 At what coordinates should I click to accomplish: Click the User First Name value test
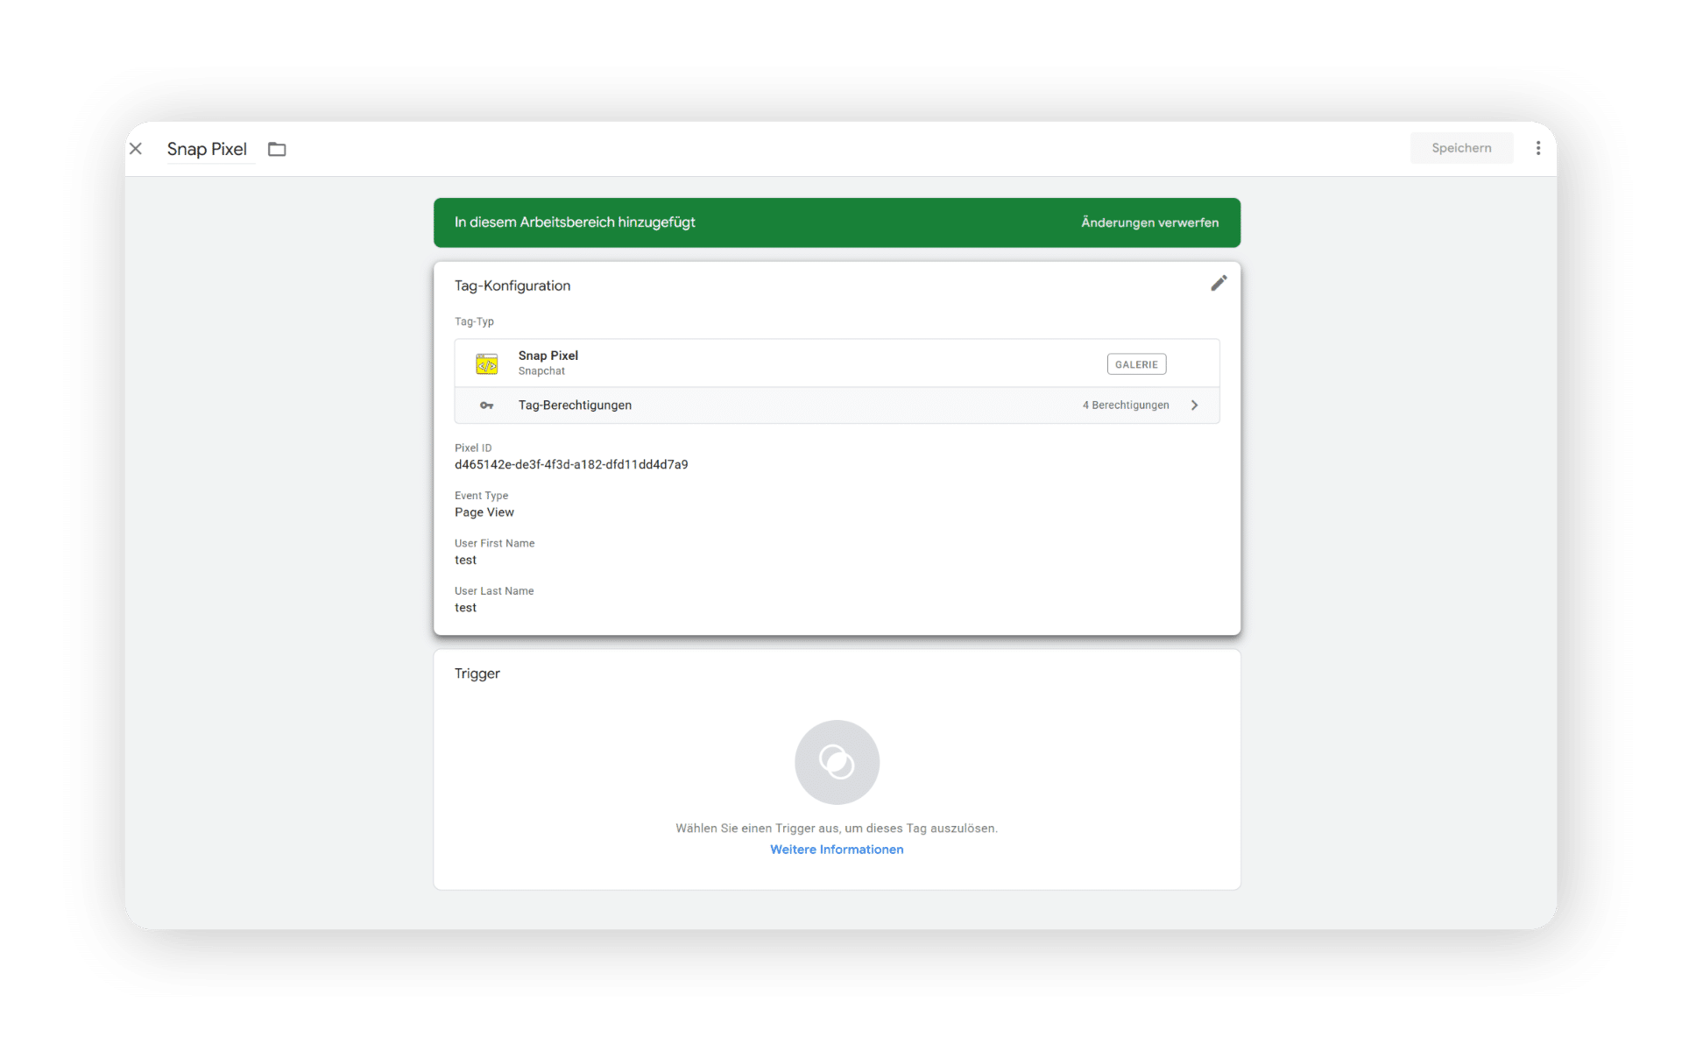pyautogui.click(x=465, y=561)
